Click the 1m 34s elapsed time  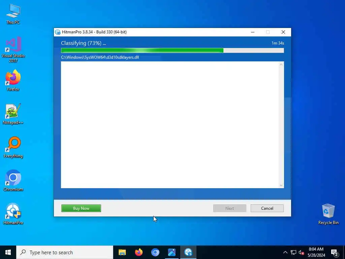click(278, 43)
